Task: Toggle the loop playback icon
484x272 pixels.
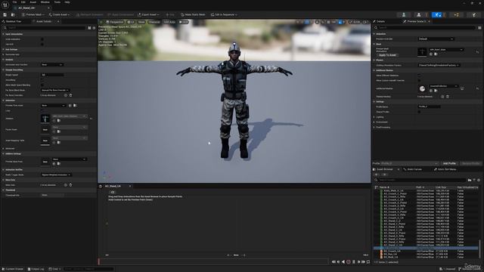Action: click(x=368, y=262)
